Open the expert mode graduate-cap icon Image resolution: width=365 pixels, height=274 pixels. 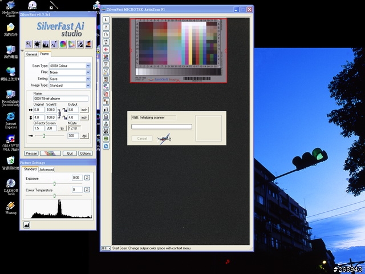pyautogui.click(x=88, y=44)
